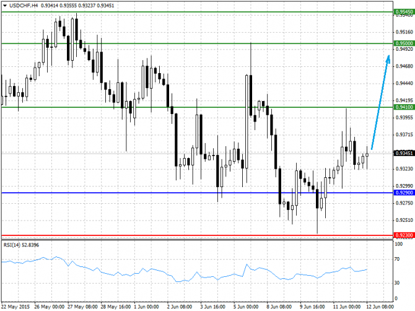The height and width of the screenshot is (311, 415).
Task: Click the RSI scale value 30
Action: [x=397, y=283]
